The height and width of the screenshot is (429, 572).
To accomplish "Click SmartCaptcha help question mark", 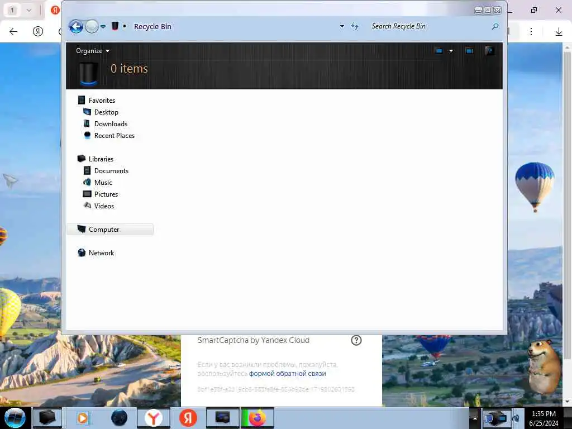I will point(356,340).
